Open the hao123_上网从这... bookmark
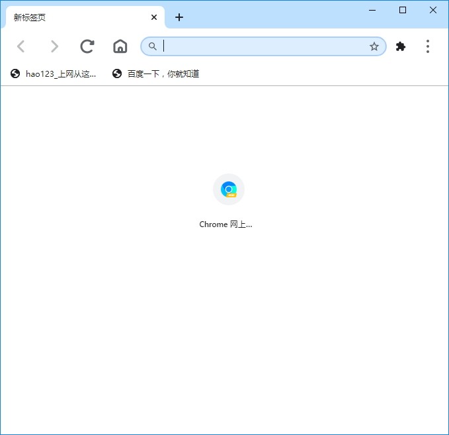449x435 pixels. click(54, 73)
